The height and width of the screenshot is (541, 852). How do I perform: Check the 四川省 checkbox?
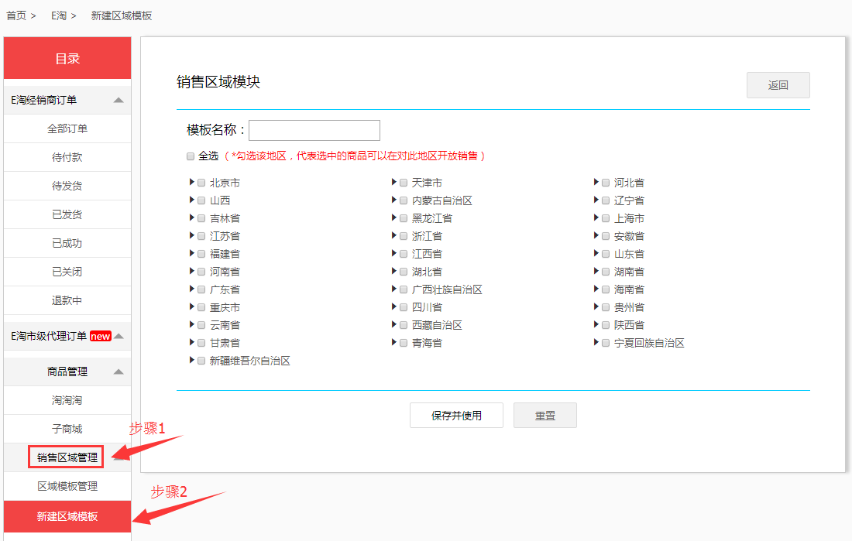[x=404, y=307]
